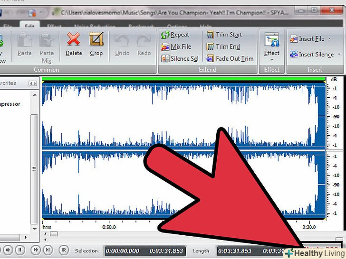
Task: Close the application window
Action: [332, 10]
